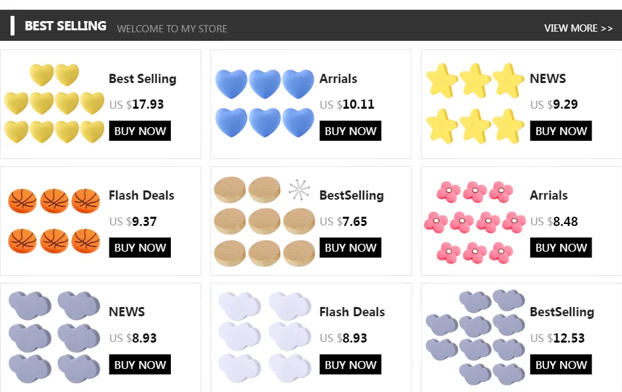Buy now the $8.48 Arrials item
Viewport: 622px width, 392px height.
[561, 248]
